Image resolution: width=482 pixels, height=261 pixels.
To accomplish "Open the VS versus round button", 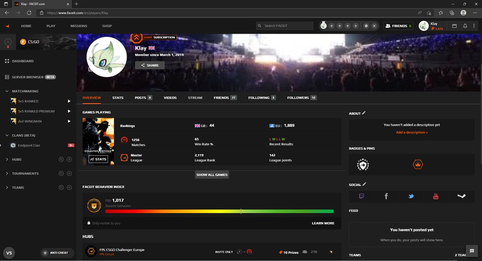I will (x=9, y=253).
